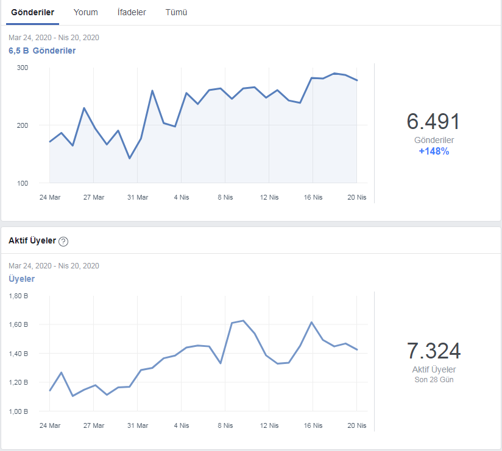Switch to the Yorum tab
Screen dimensions: 502x451
tap(85, 12)
